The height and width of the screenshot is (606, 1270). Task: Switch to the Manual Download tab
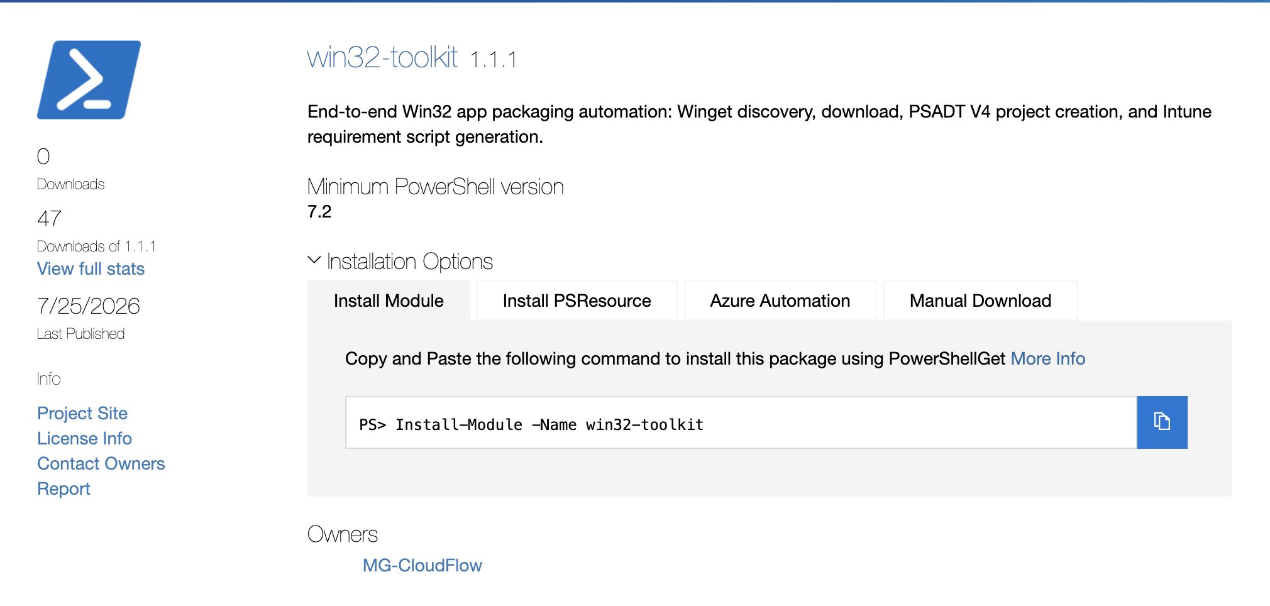pyautogui.click(x=980, y=300)
